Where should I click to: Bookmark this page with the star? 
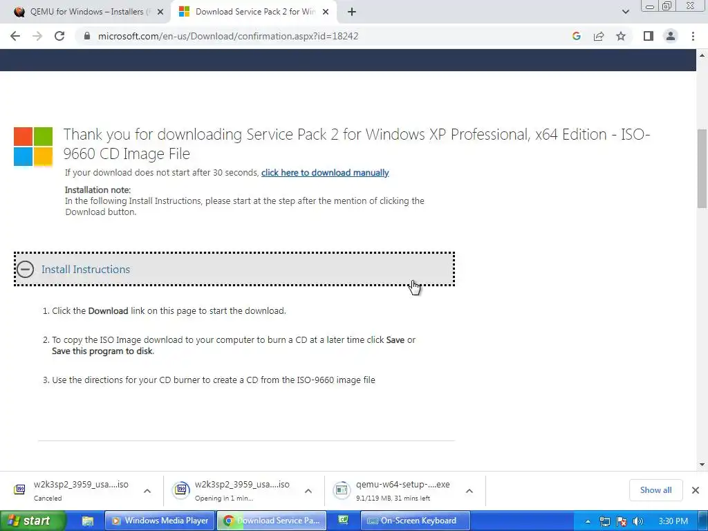(x=621, y=36)
